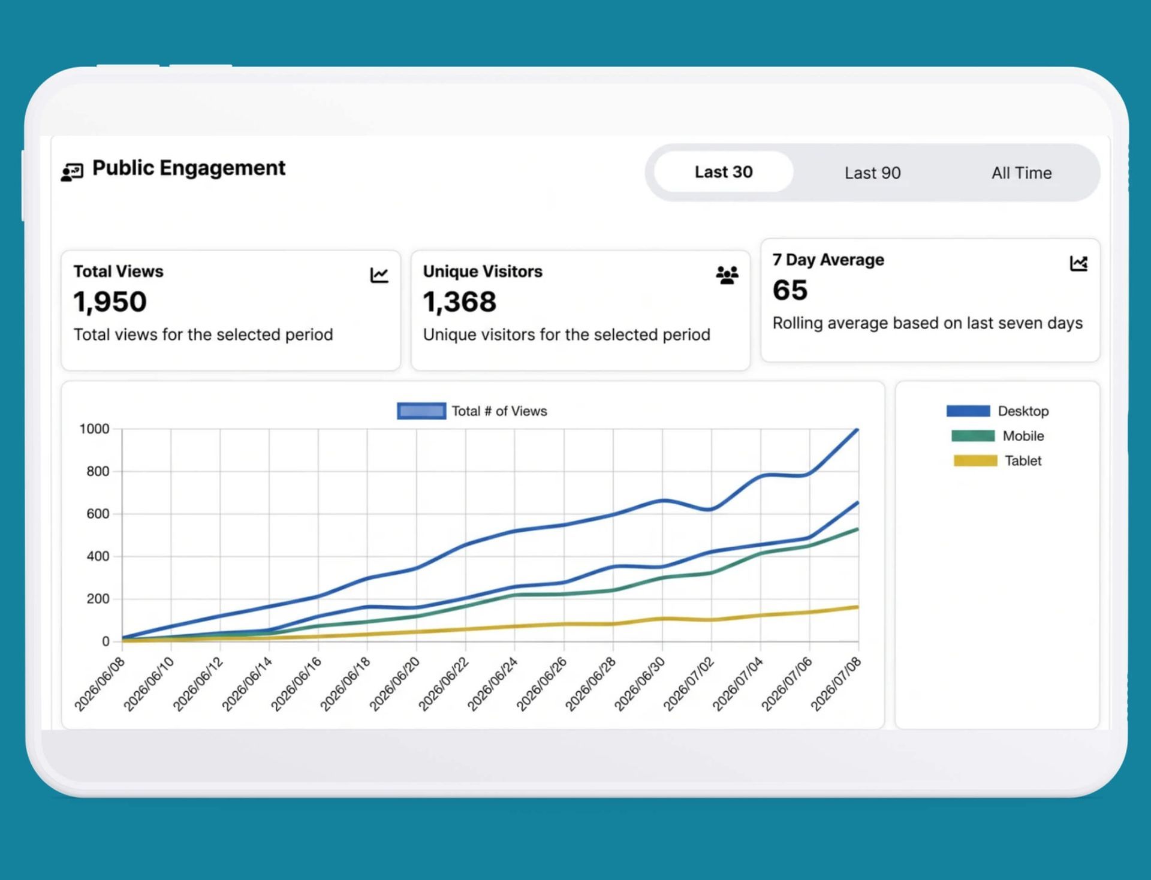1151x880 pixels.
Task: Toggle the Tablet legend color swatch
Action: pos(975,460)
